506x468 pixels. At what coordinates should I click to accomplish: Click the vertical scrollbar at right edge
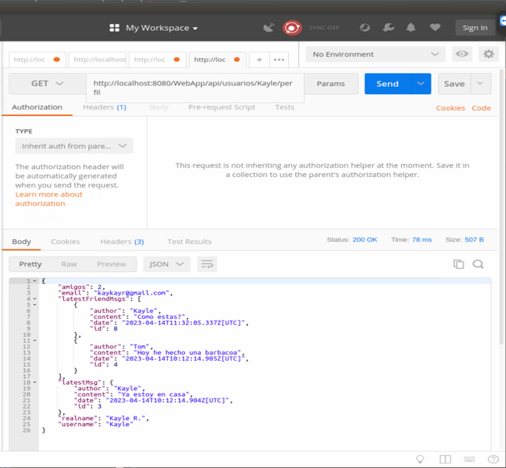tap(501, 207)
